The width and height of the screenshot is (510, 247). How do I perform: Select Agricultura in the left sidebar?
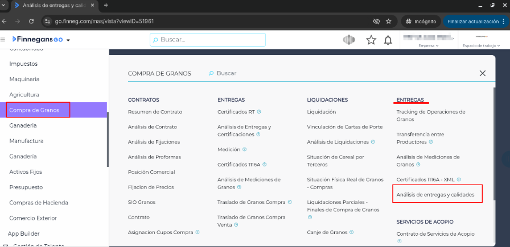[24, 94]
